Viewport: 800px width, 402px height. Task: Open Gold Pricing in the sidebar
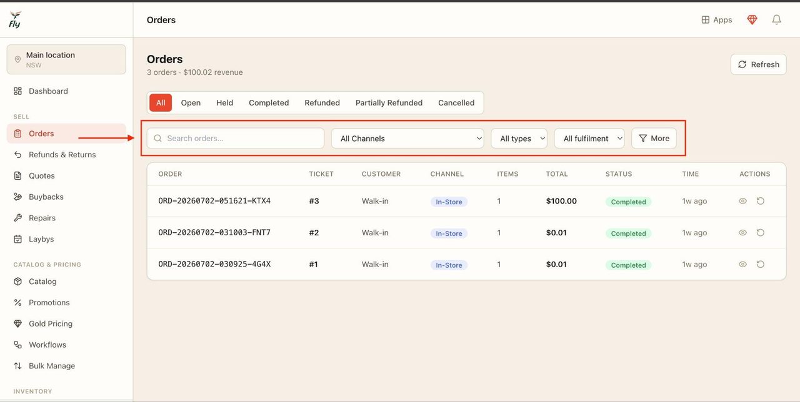click(66, 323)
